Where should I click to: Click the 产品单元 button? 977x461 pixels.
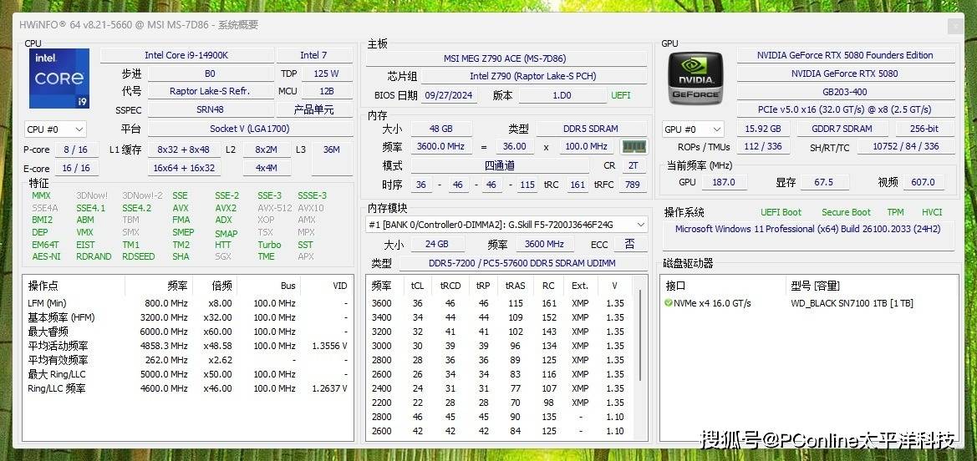point(313,110)
